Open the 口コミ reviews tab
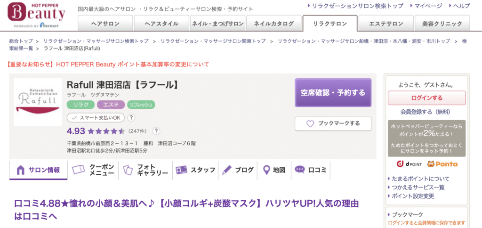Screen dimensions: 482x228 click(x=311, y=170)
